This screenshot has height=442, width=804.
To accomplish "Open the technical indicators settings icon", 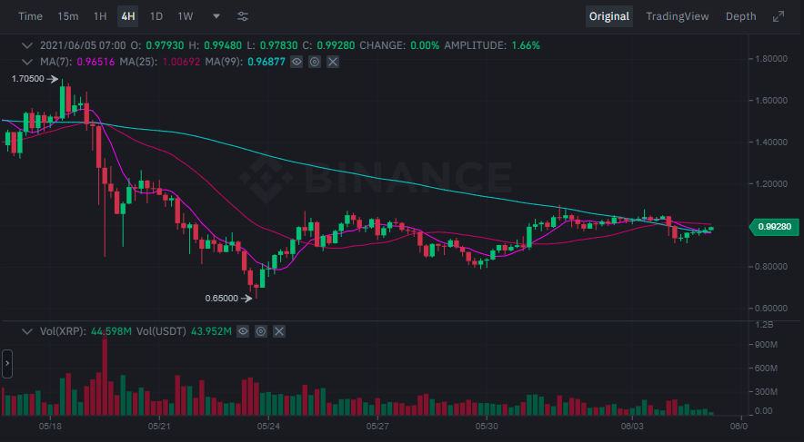I will pyautogui.click(x=243, y=16).
